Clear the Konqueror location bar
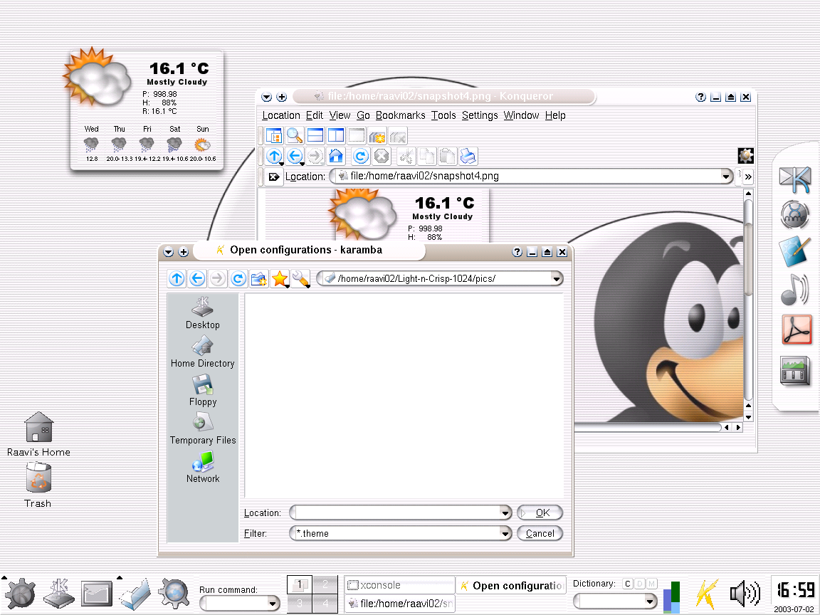 pyautogui.click(x=273, y=177)
